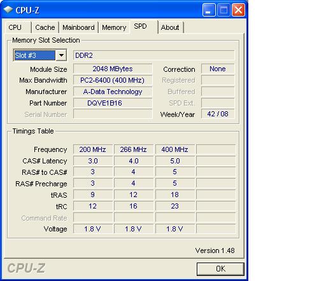Screen dimensions: 326x281
Task: Click tRAS value 18
Action: pyautogui.click(x=175, y=195)
